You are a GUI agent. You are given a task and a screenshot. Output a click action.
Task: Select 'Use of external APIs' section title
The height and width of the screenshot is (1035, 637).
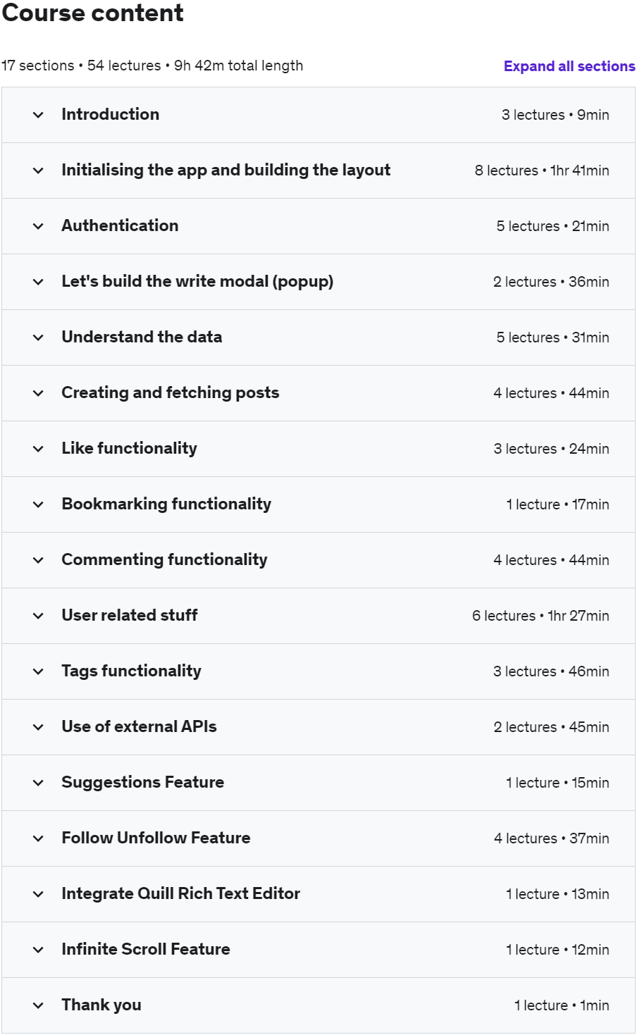139,726
